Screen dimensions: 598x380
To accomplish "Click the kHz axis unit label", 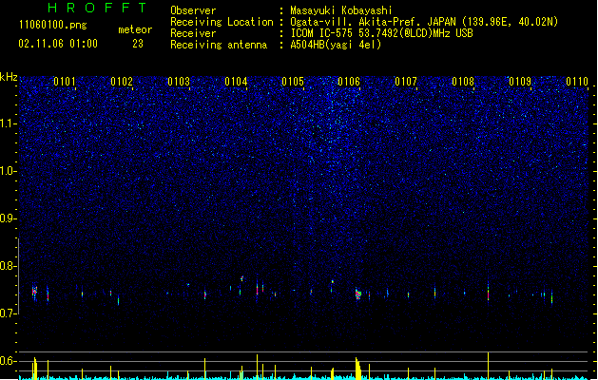I will point(9,77).
